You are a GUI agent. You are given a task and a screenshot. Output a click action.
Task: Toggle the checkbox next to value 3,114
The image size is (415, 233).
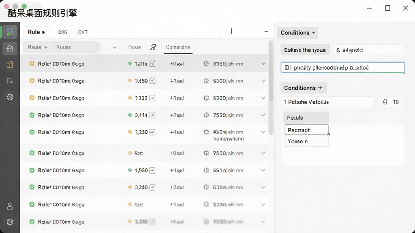tap(152, 115)
